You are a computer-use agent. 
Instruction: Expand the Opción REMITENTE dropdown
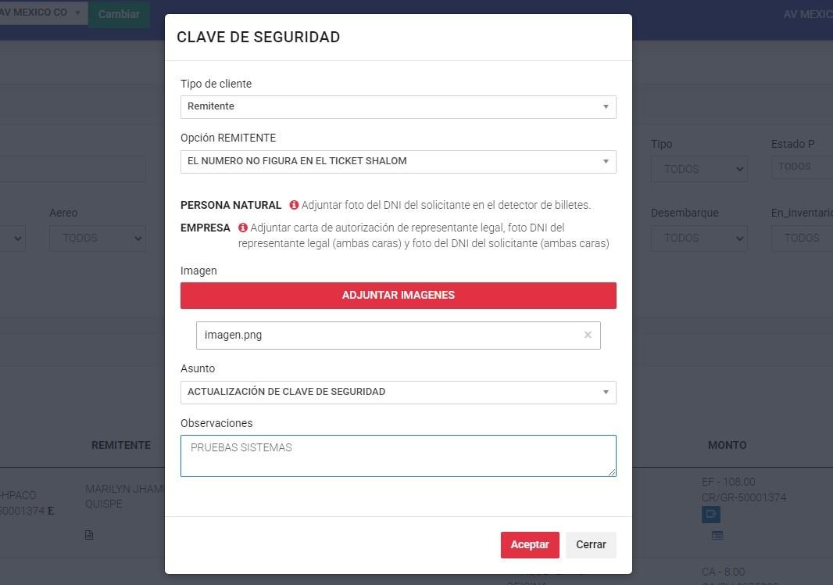point(398,162)
